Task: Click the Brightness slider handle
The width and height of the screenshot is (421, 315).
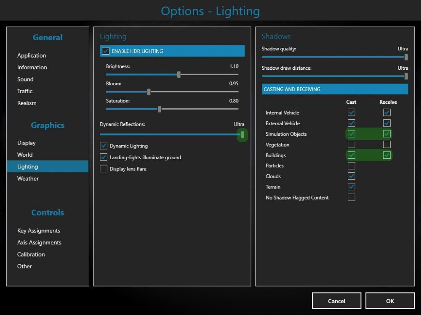Action: coord(179,75)
